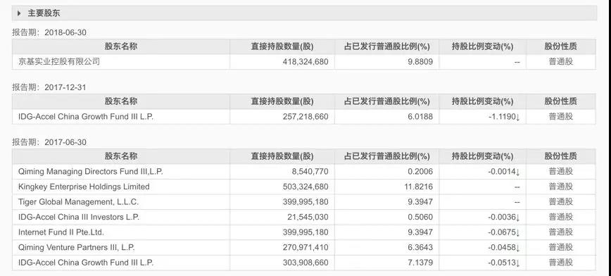Collapse the 主要股东 section triangle
The image size is (611, 276).
(x=20, y=13)
